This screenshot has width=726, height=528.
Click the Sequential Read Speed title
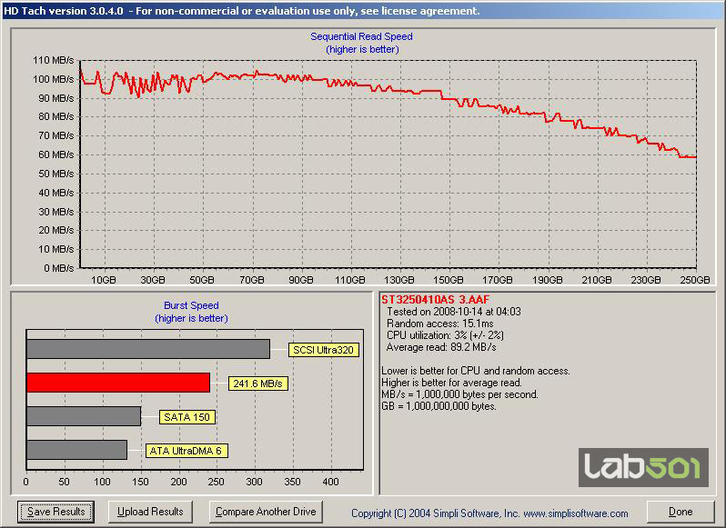(361, 36)
